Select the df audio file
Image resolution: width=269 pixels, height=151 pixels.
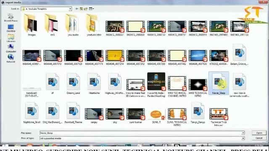pyautogui.click(x=53, y=83)
